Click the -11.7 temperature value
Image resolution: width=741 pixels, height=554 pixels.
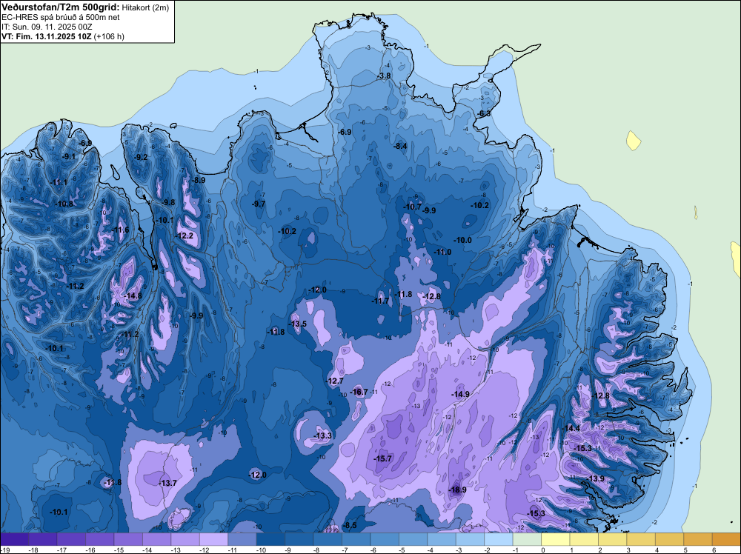pyautogui.click(x=380, y=301)
